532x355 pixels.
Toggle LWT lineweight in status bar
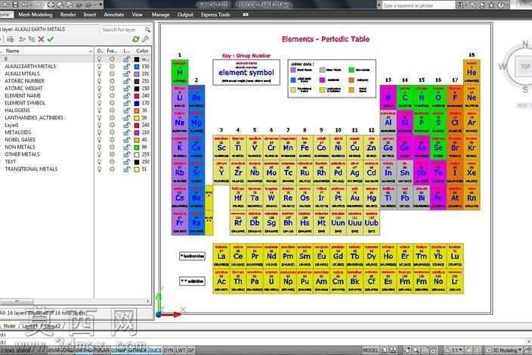pyautogui.click(x=181, y=350)
